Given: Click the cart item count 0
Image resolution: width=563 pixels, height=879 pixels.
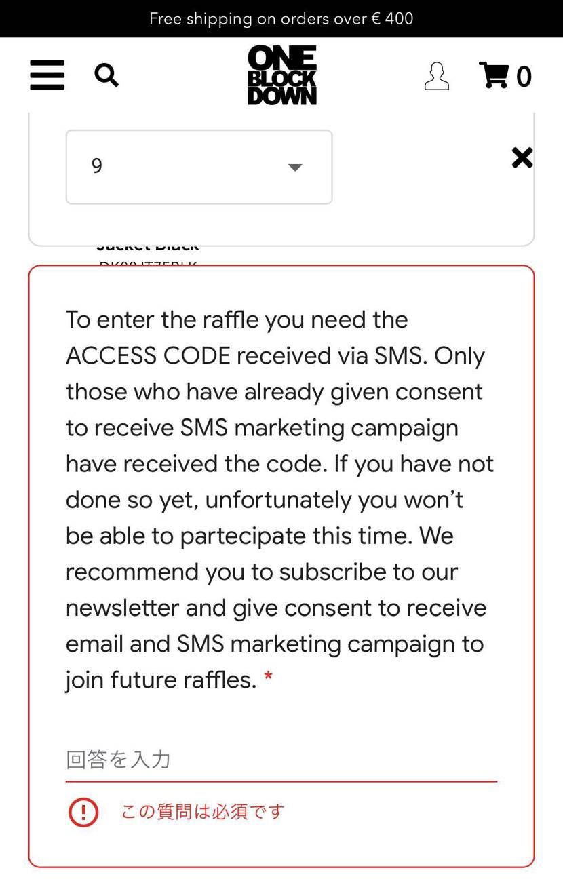Looking at the screenshot, I should point(524,77).
